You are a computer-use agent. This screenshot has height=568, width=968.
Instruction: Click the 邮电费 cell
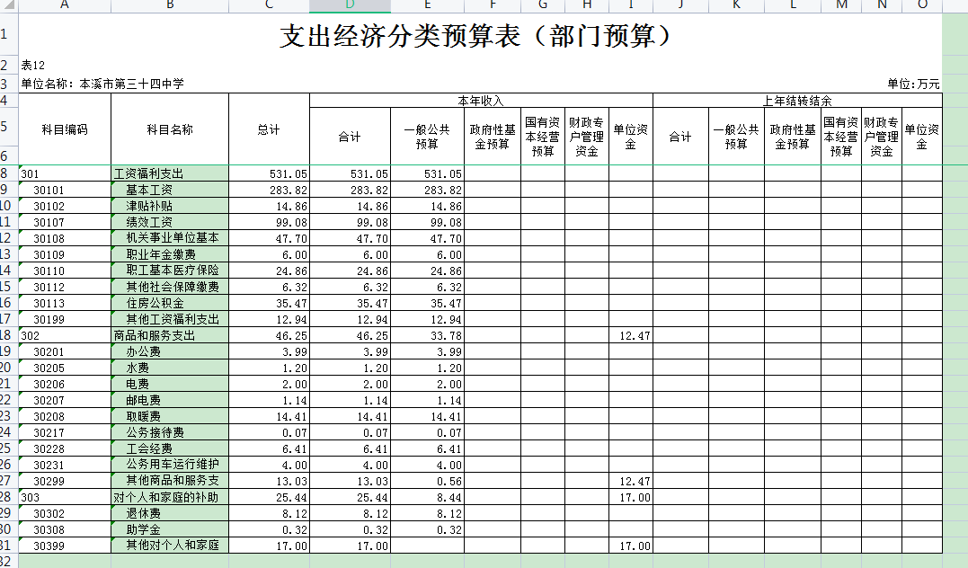pos(170,400)
